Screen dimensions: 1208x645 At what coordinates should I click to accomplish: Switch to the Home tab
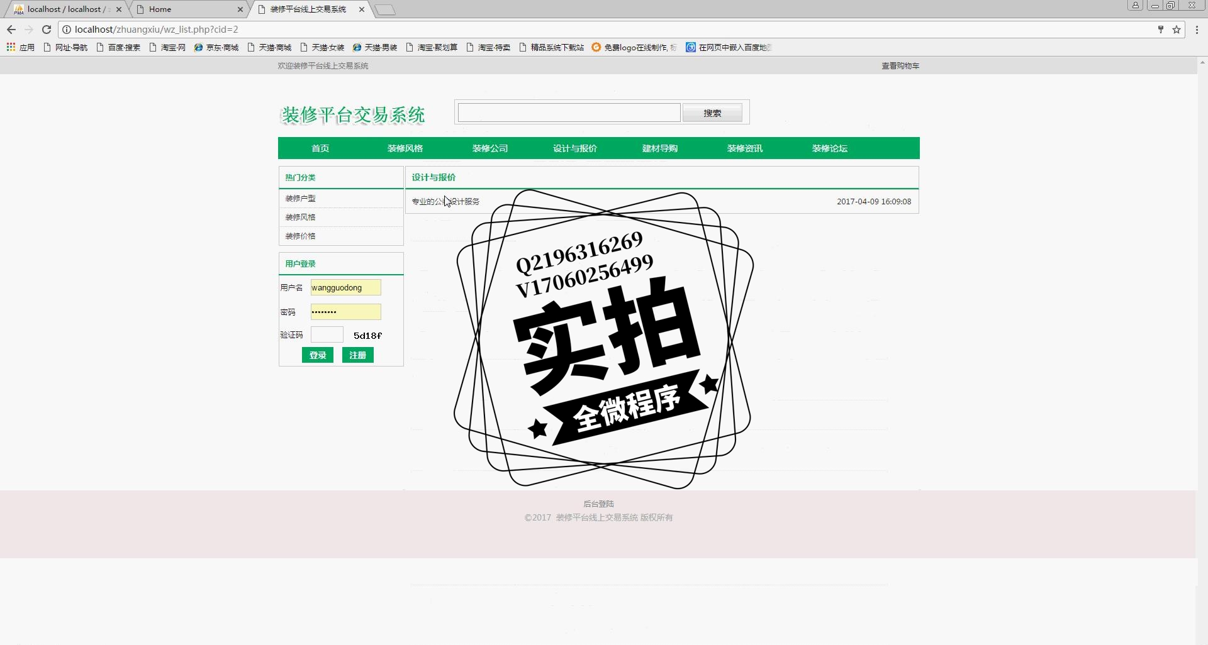click(189, 9)
